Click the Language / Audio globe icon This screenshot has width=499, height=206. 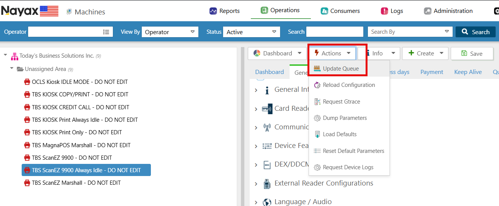(267, 202)
